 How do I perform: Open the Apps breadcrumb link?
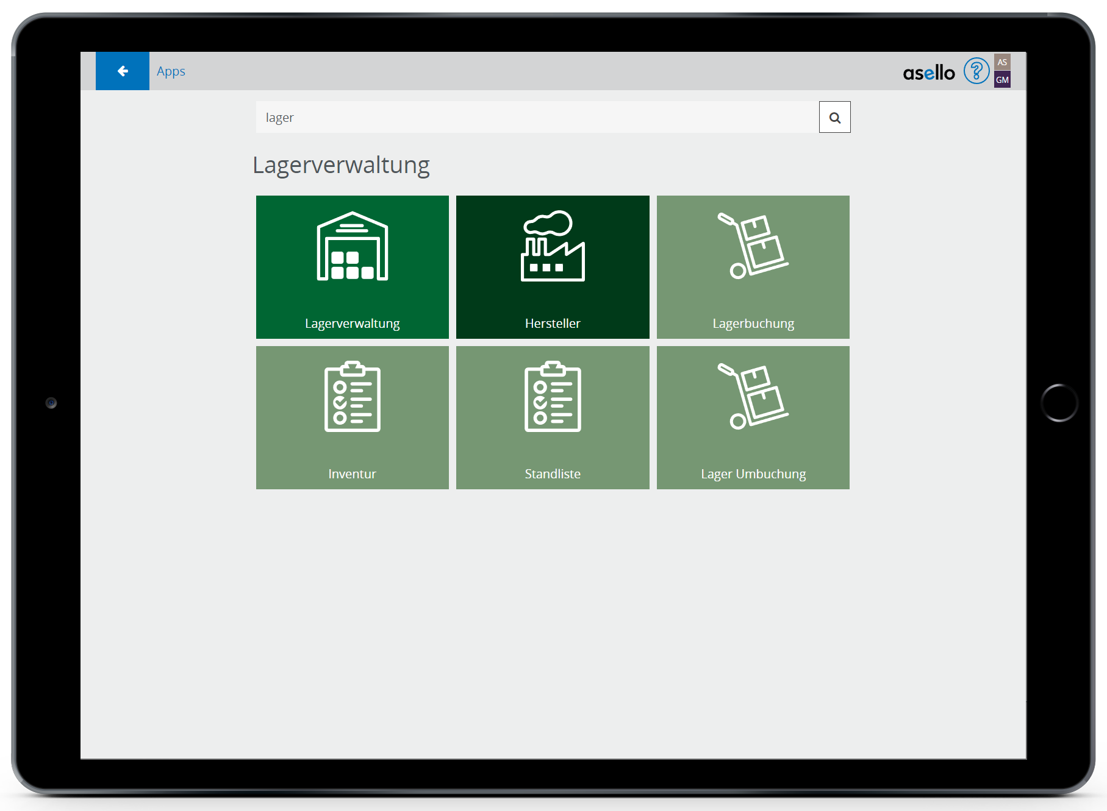point(171,71)
